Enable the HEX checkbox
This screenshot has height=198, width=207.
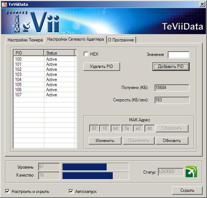click(86, 54)
